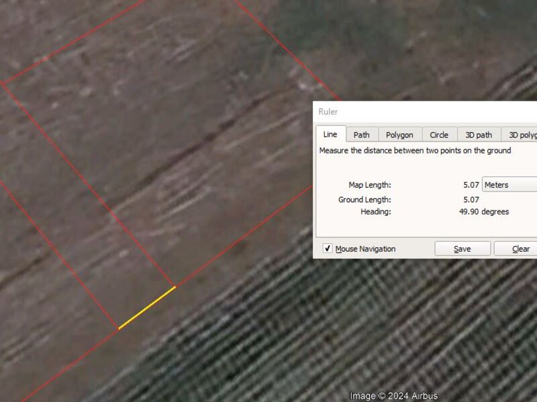The width and height of the screenshot is (537, 402).
Task: Click the yellow measurement line on map
Action: point(147,308)
